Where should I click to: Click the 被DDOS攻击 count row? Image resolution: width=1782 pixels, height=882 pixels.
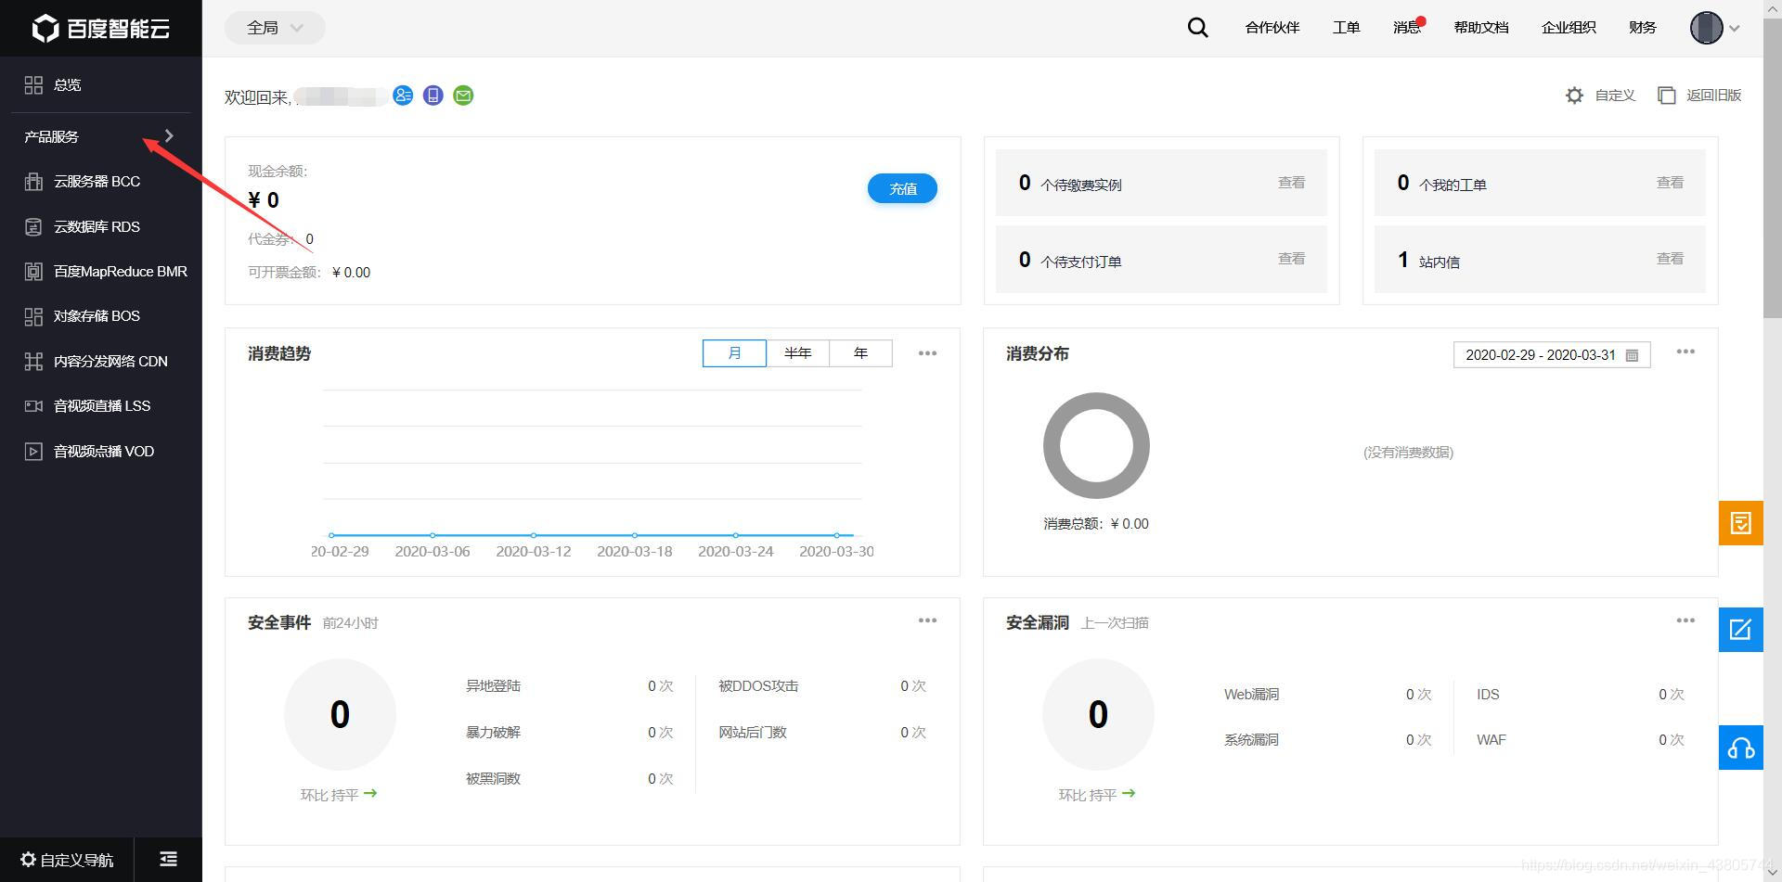822,686
